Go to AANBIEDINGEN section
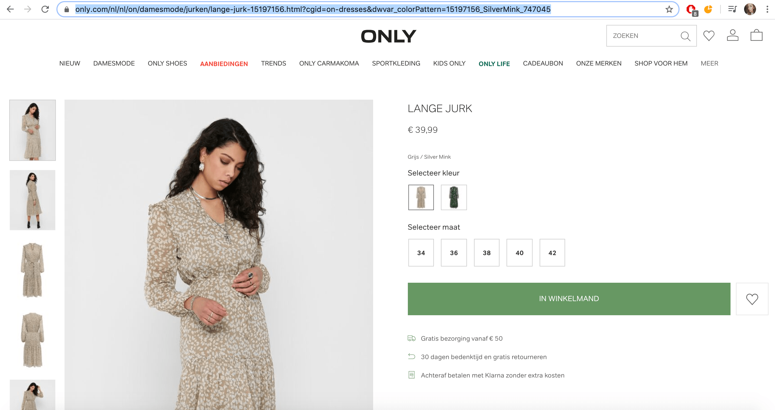The width and height of the screenshot is (775, 410). click(224, 64)
